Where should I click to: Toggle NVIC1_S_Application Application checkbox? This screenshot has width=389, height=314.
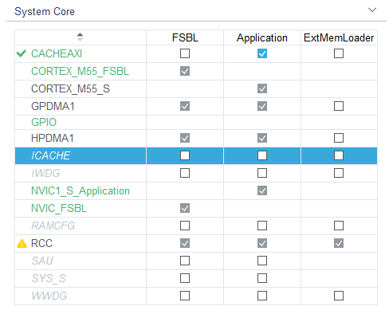tap(262, 190)
